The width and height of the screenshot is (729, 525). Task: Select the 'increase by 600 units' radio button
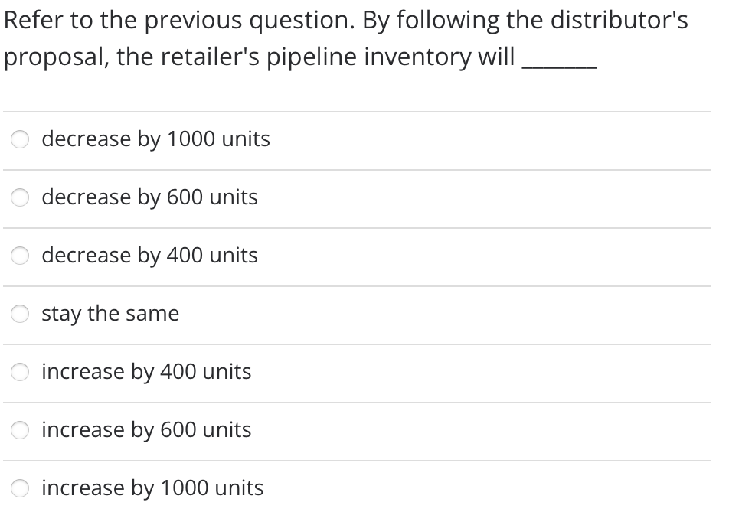tap(19, 430)
